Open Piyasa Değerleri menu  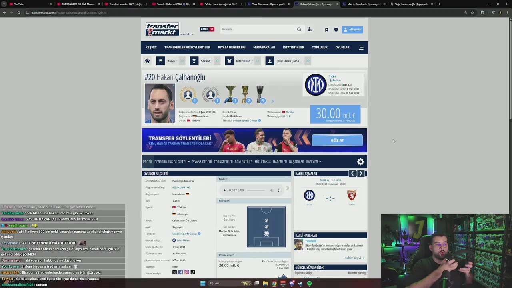[232, 47]
